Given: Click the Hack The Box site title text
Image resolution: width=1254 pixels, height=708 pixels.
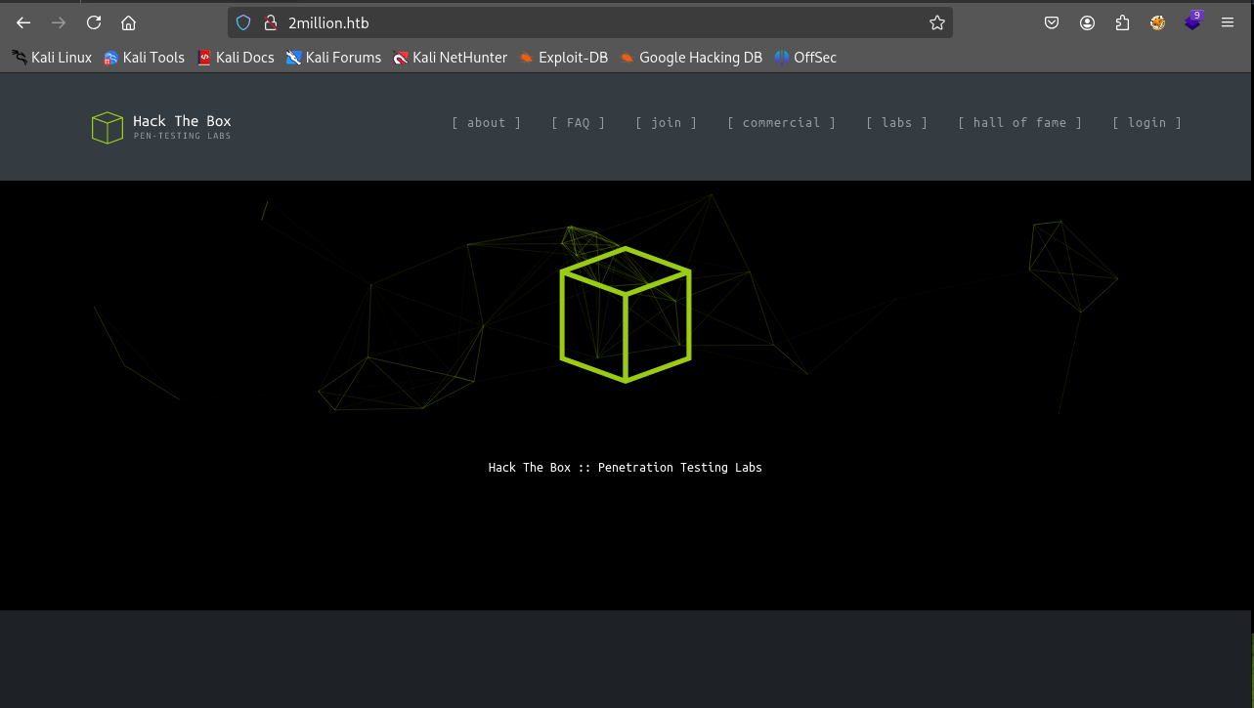Looking at the screenshot, I should click(182, 121).
